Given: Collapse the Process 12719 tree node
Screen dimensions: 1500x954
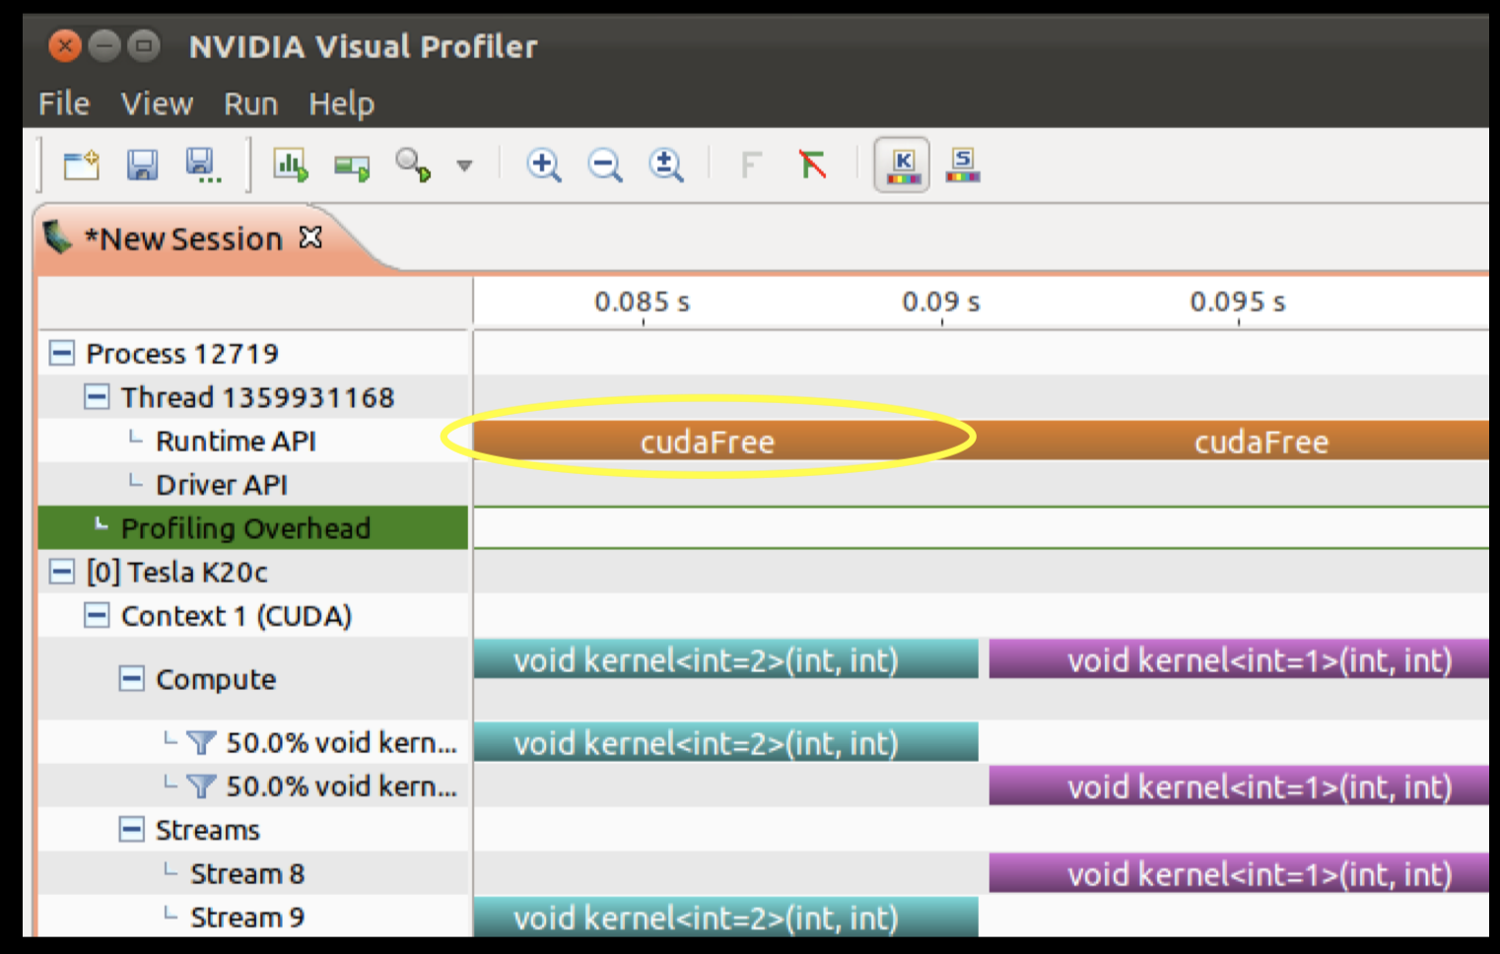Looking at the screenshot, I should (62, 353).
